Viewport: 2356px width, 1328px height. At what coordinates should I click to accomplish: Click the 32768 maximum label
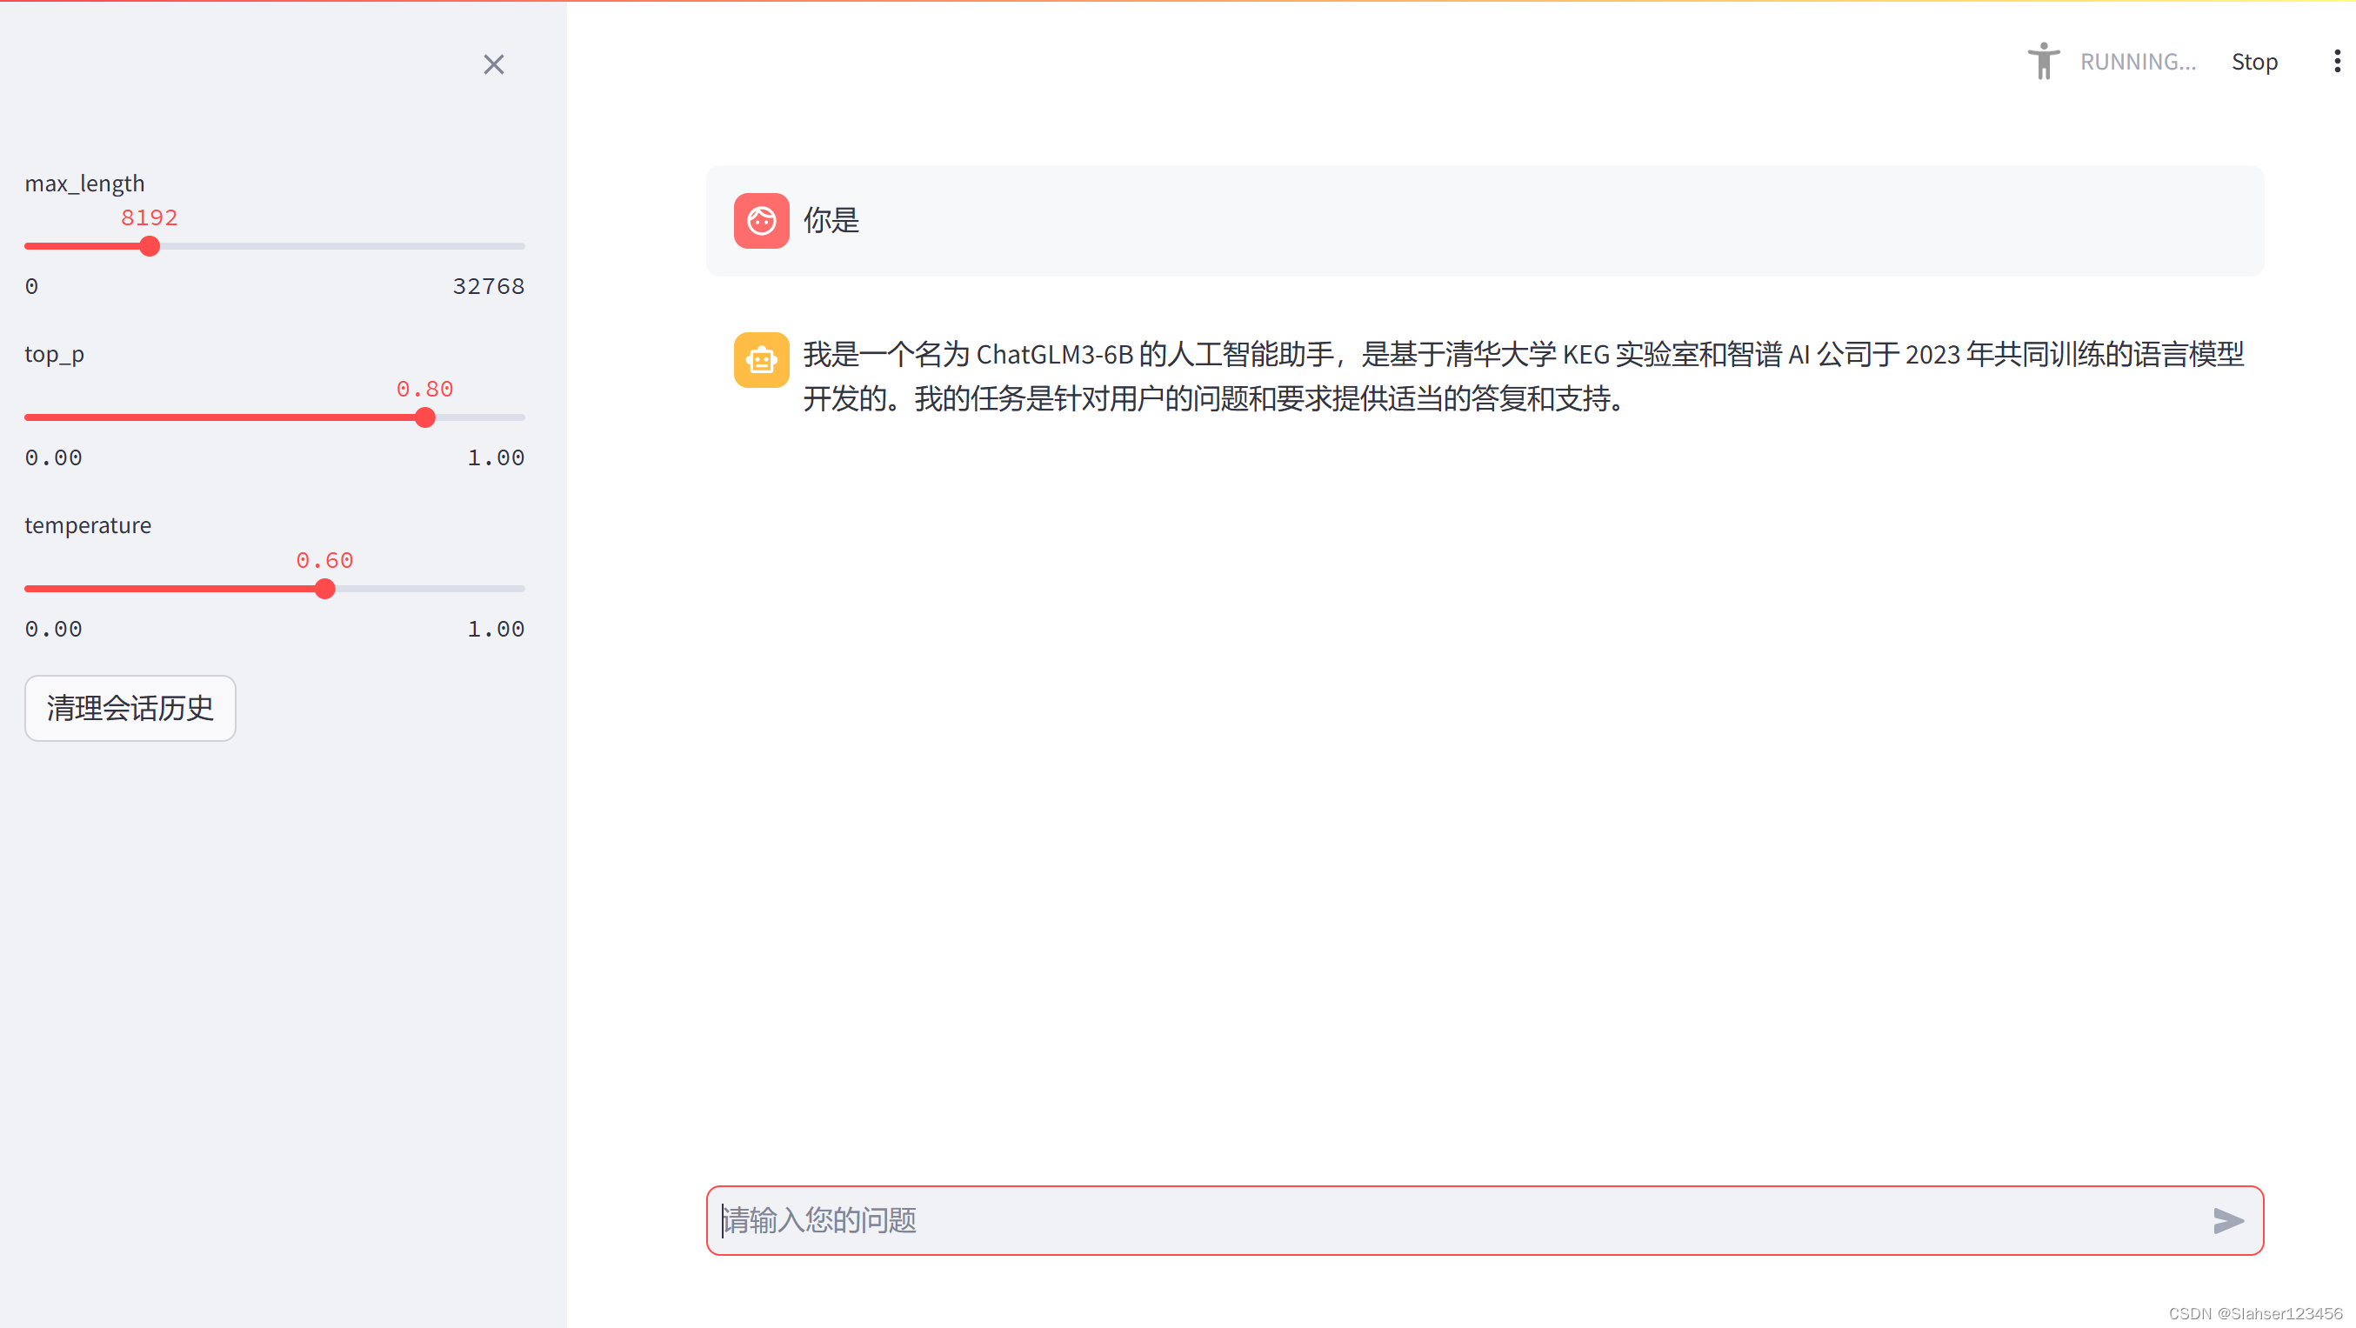(489, 286)
